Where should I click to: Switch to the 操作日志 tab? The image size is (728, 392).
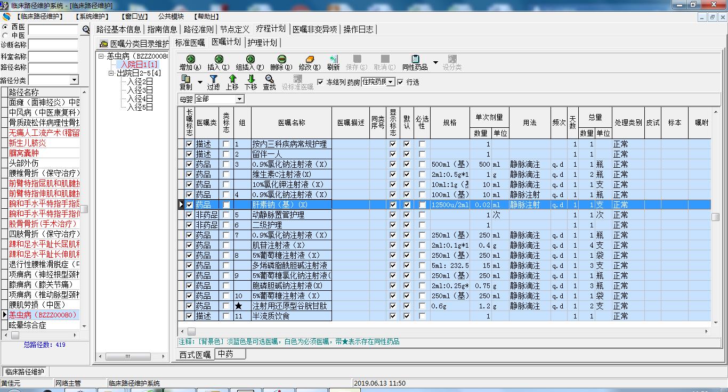[359, 30]
